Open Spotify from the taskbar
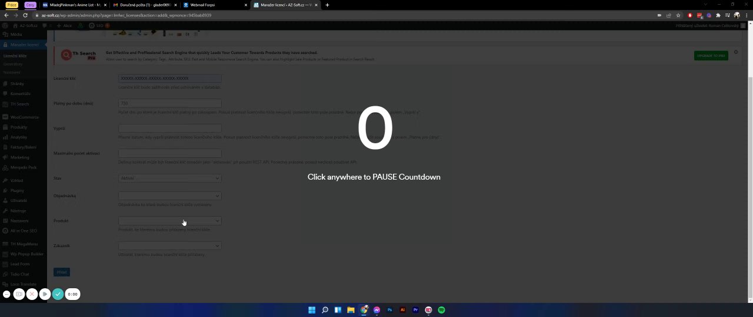This screenshot has width=753, height=317. tap(441, 310)
